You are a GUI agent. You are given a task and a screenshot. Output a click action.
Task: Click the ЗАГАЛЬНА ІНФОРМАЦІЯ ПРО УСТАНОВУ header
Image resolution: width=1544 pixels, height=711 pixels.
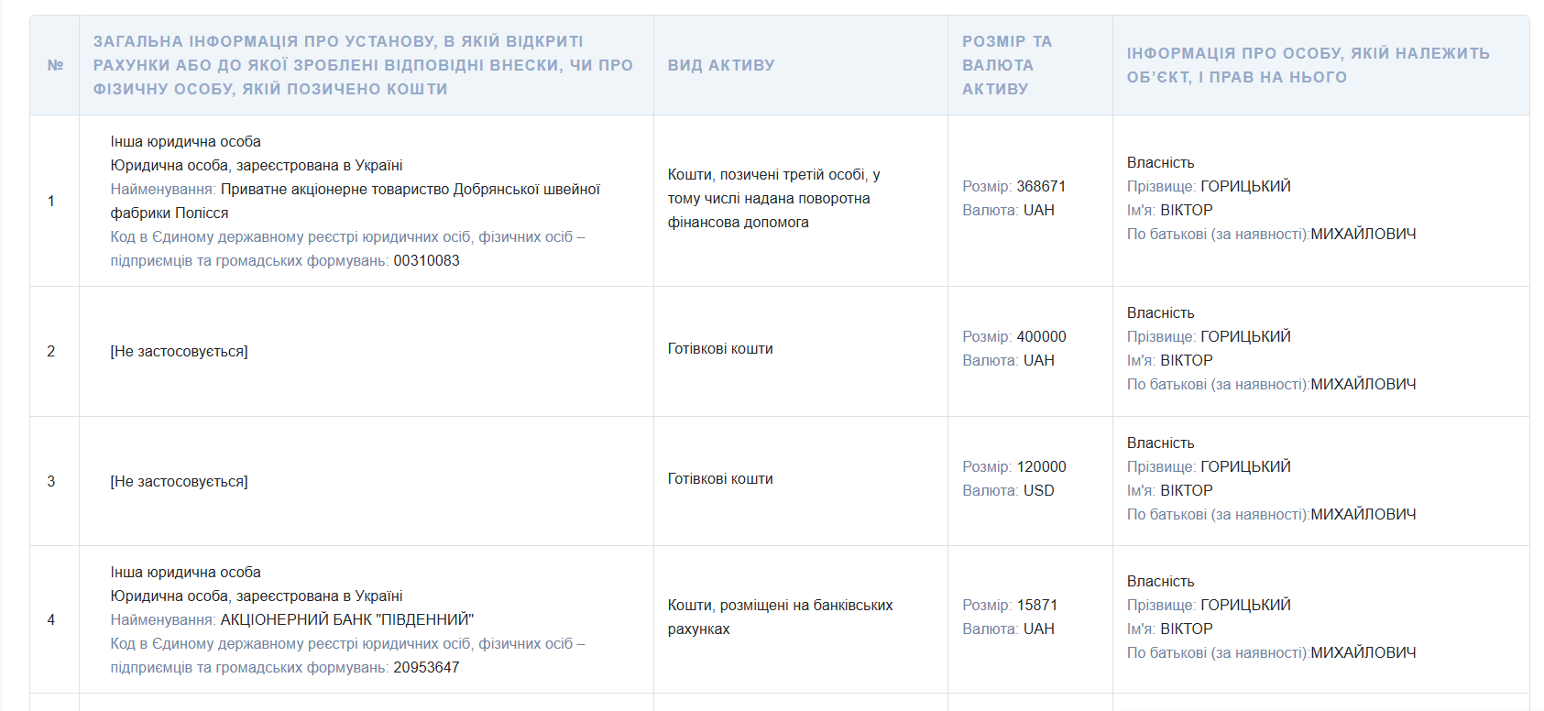363,65
